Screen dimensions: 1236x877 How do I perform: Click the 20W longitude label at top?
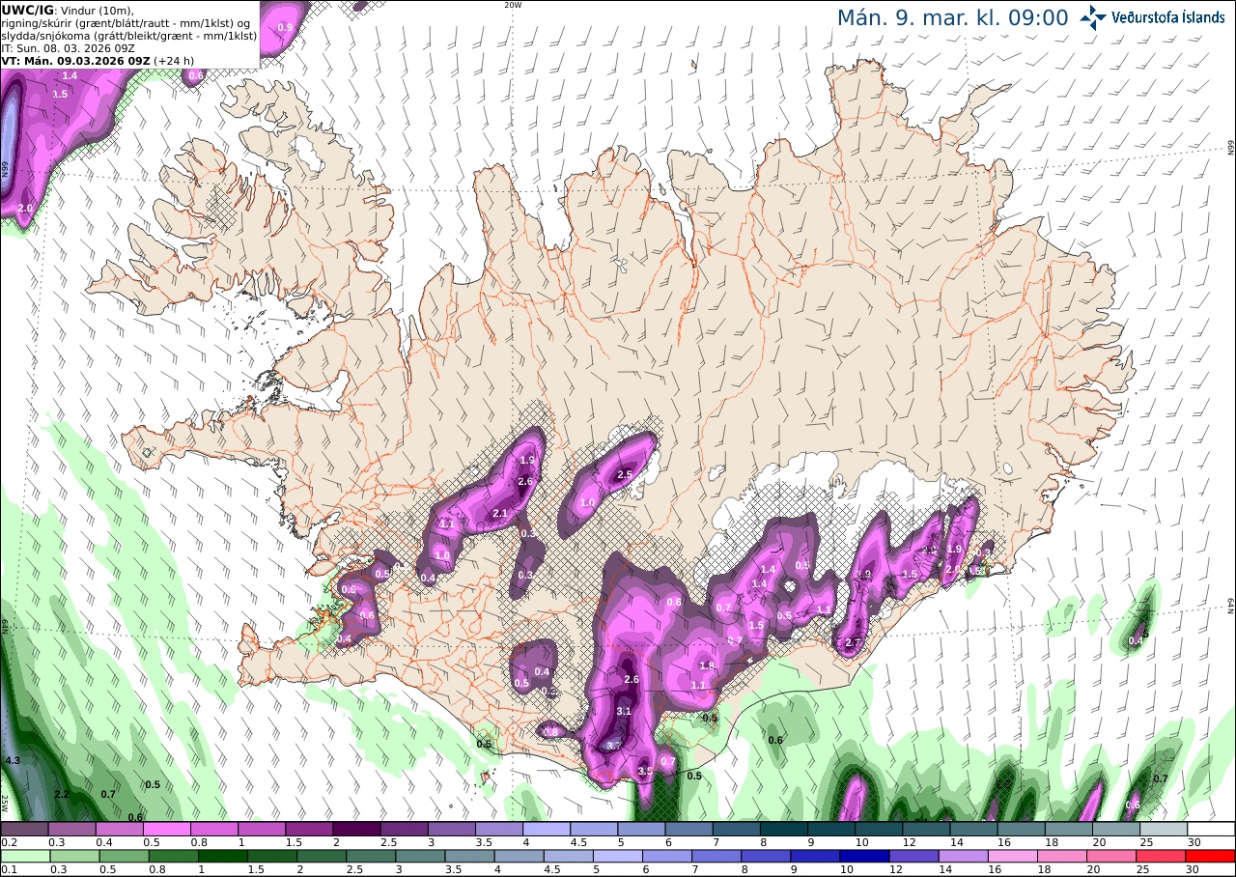pos(513,5)
